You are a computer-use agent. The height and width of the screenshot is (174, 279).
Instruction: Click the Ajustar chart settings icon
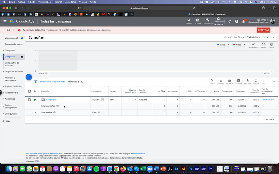(x=271, y=45)
